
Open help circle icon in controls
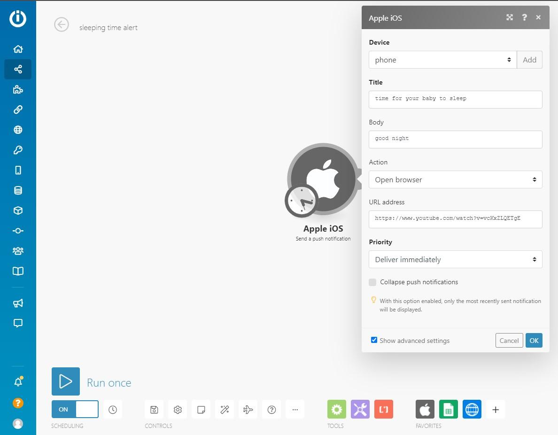(x=271, y=410)
